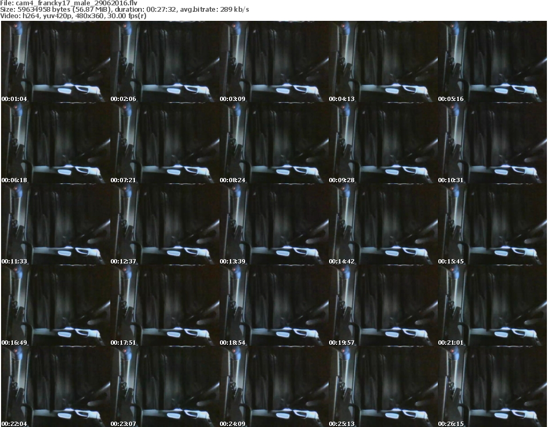Open the frame marked 00:06:18
This screenshot has width=548, height=427.
click(56, 143)
